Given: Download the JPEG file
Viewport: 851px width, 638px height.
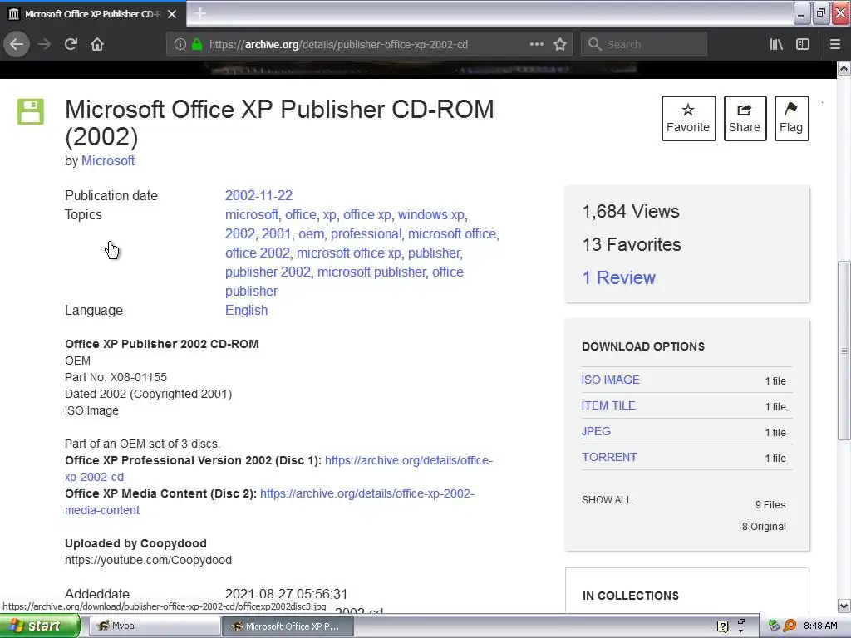Looking at the screenshot, I should [596, 431].
